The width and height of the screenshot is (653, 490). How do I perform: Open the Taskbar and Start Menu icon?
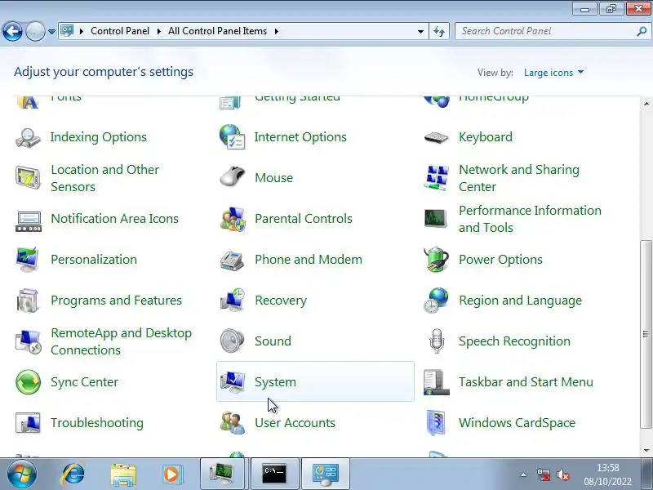(x=436, y=382)
